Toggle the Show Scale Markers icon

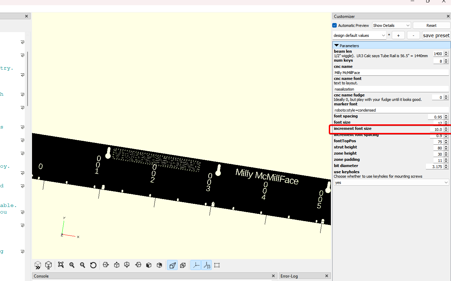coord(207,265)
